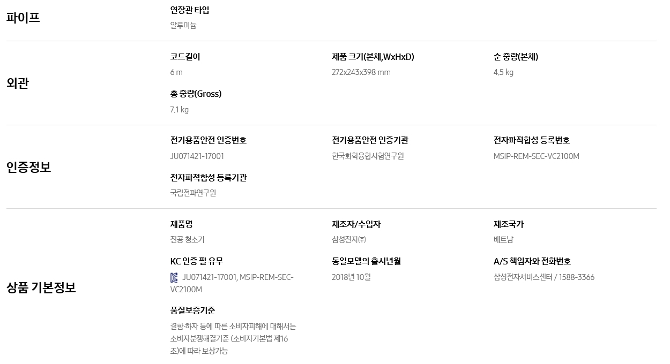Select the 파이프 section heading
This screenshot has height=364, width=670.
click(23, 18)
